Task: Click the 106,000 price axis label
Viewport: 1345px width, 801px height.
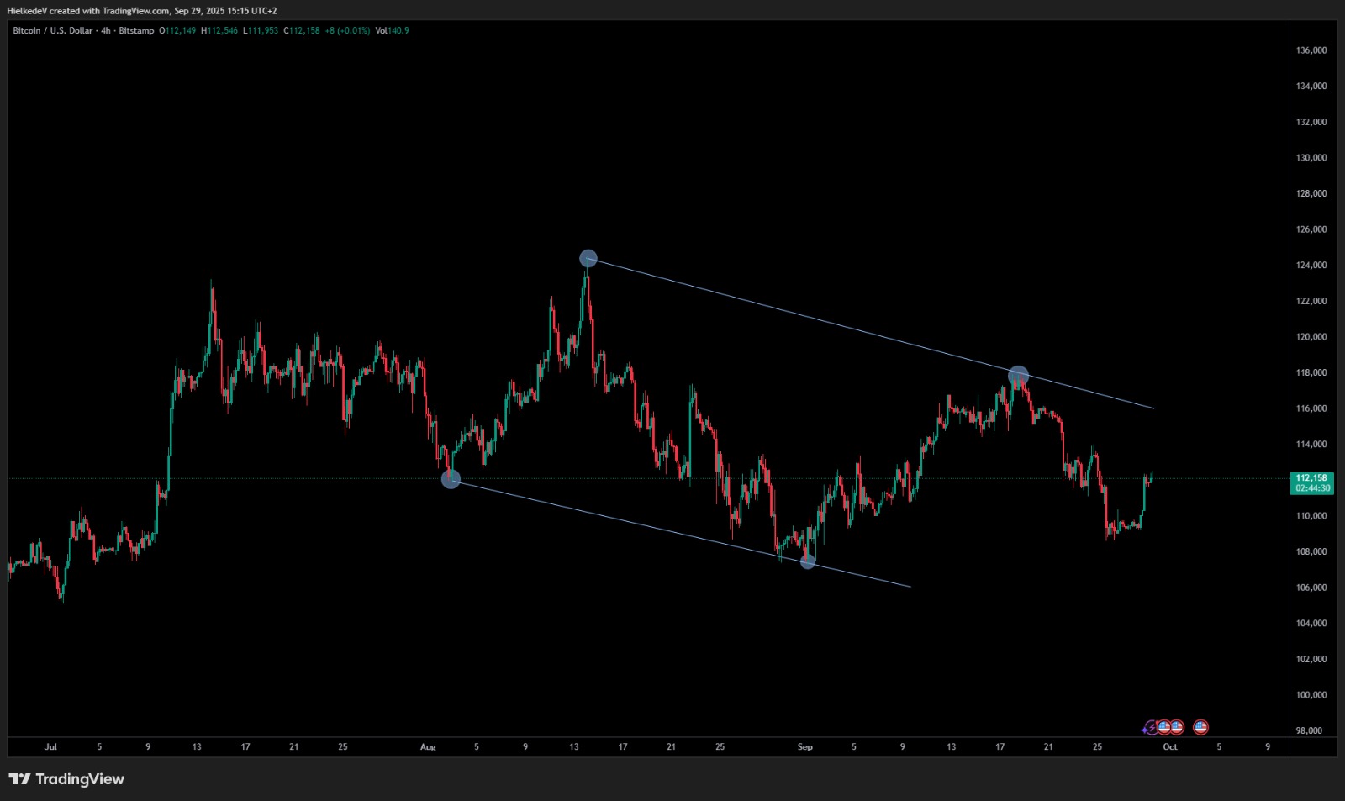Action: tap(1311, 588)
